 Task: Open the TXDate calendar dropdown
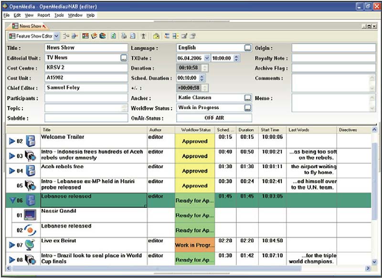tap(207, 58)
